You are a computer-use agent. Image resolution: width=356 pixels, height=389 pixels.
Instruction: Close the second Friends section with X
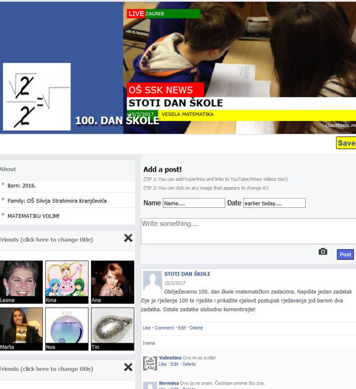(x=128, y=367)
